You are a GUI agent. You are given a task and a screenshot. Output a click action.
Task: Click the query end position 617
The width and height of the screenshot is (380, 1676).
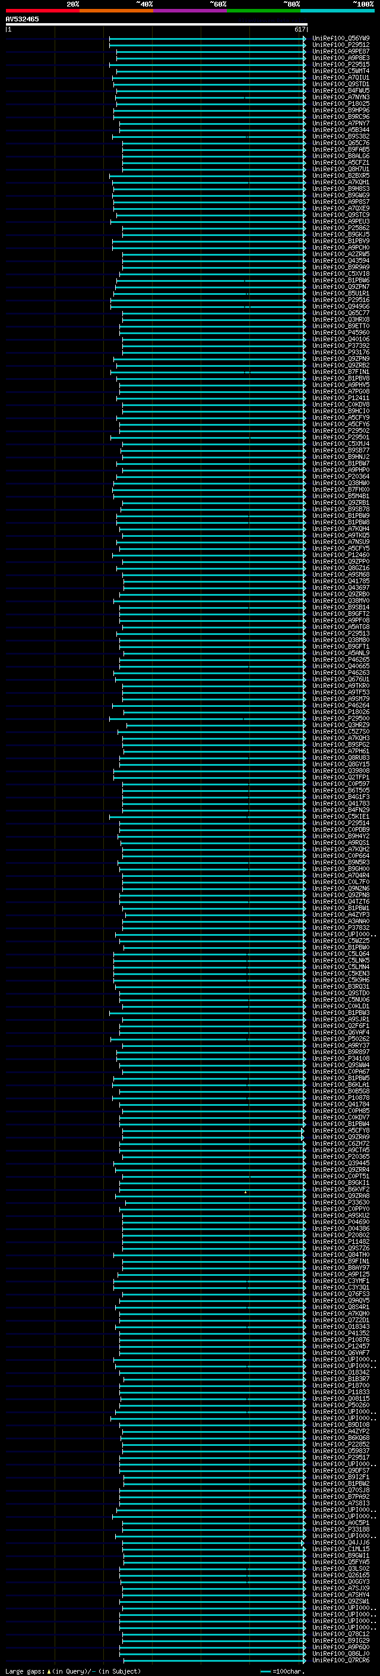(x=299, y=29)
